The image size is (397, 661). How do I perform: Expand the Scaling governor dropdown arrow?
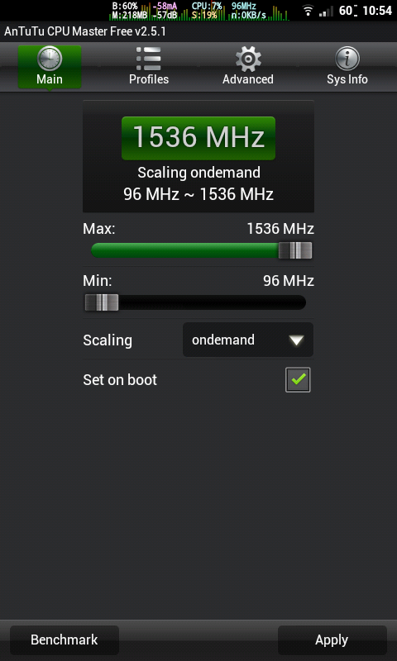point(297,340)
